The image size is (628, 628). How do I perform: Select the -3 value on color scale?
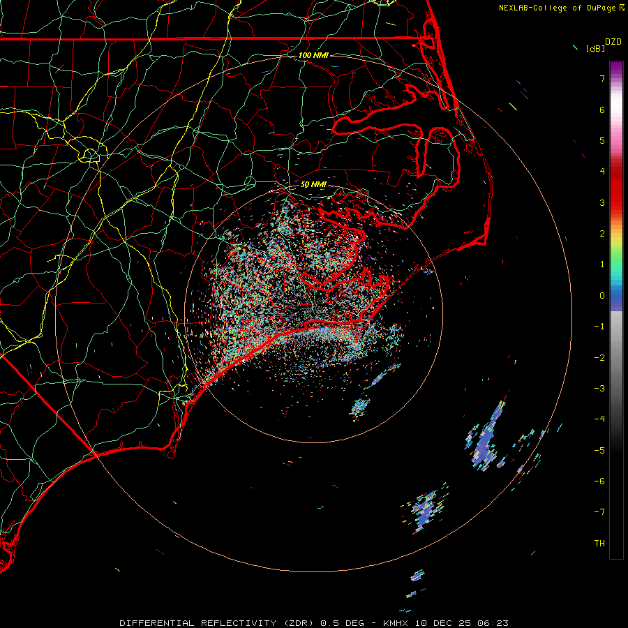pyautogui.click(x=599, y=389)
